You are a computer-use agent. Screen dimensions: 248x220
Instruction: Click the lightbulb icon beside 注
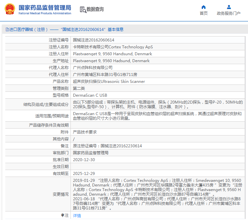(63, 215)
